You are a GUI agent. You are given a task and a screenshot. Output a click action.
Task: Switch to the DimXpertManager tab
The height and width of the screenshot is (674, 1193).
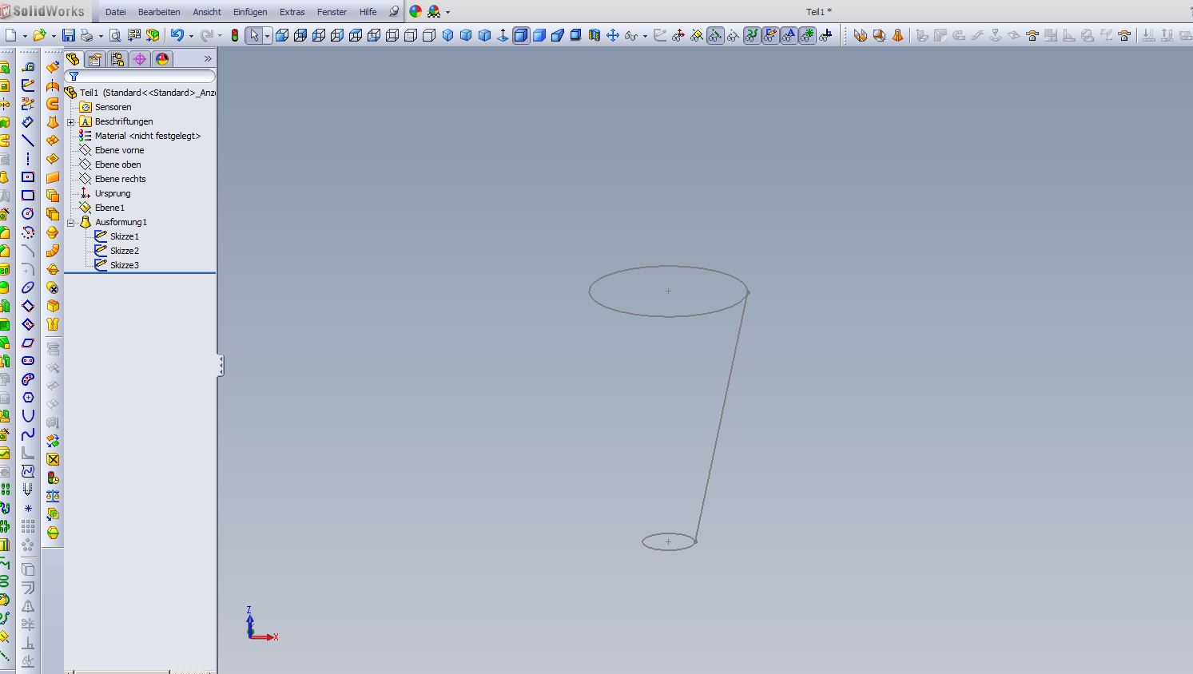pyautogui.click(x=140, y=59)
